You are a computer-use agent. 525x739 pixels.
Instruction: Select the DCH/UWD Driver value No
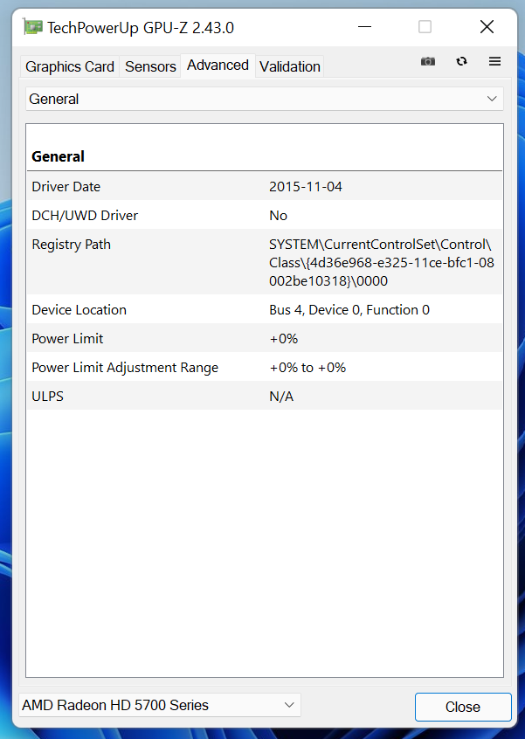[x=278, y=216]
